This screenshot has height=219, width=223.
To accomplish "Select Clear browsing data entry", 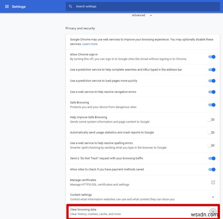I will coord(143,212).
